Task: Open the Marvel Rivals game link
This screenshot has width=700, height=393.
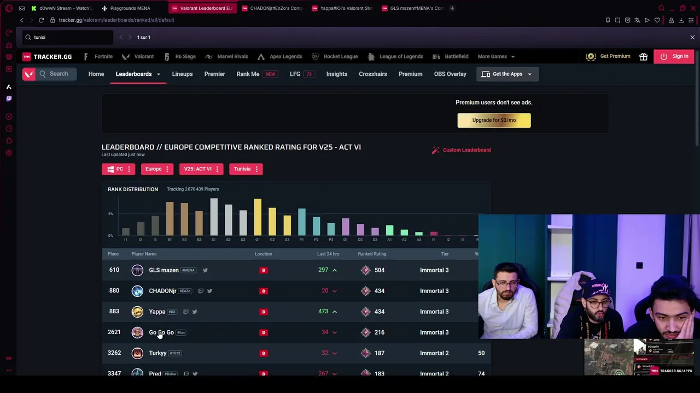Action: pyautogui.click(x=226, y=56)
